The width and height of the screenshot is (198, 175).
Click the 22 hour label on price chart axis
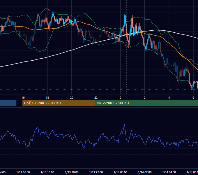point(96,98)
